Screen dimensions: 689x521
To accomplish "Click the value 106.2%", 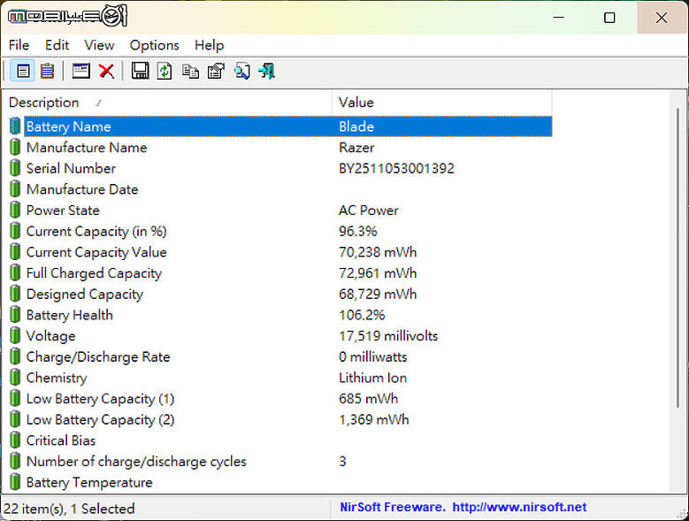I will pos(362,315).
